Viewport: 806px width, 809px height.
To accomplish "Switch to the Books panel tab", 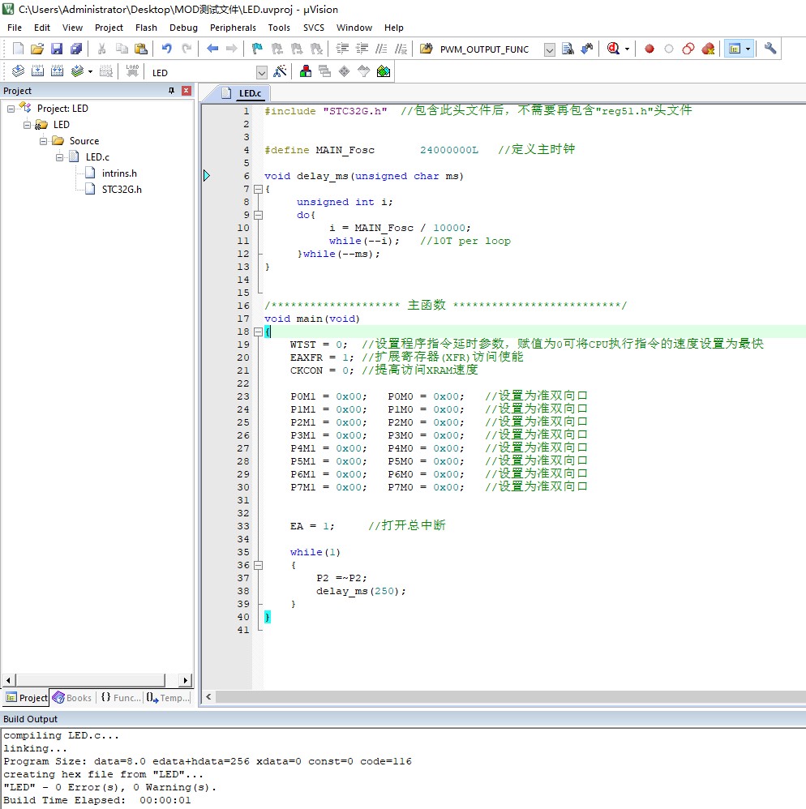I will click(72, 698).
